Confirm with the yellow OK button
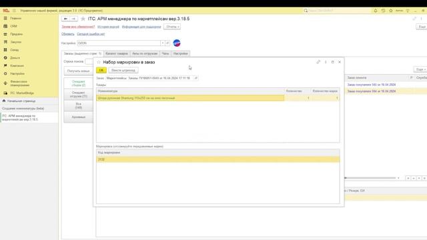427x240 pixels. (101, 70)
